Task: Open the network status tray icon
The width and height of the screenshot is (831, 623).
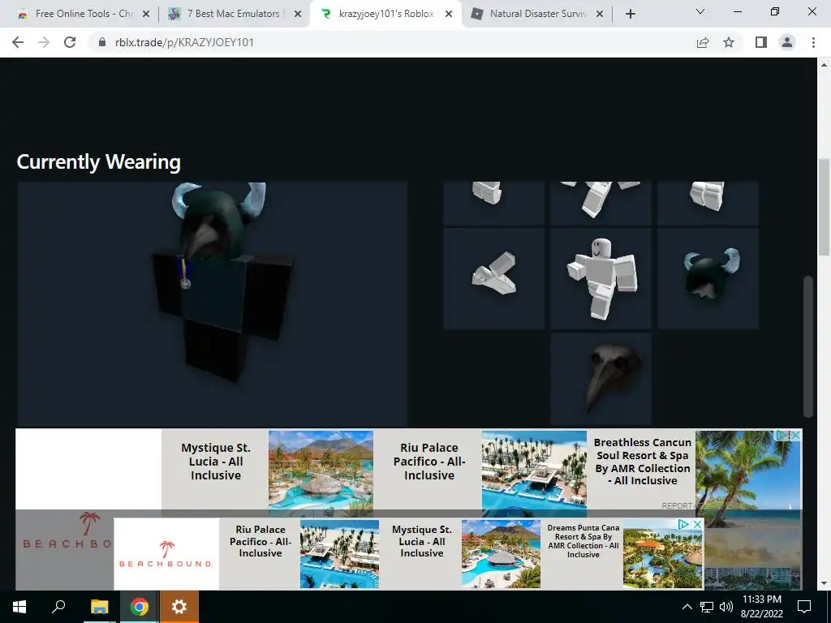Action: (707, 607)
